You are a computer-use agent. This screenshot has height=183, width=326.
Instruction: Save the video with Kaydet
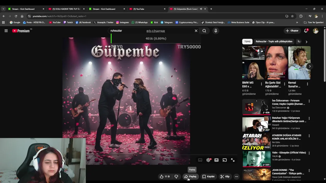[208, 176]
